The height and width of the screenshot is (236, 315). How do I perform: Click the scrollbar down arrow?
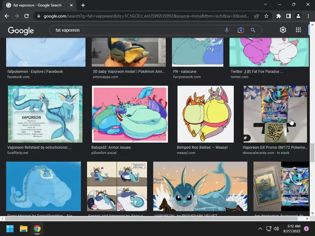(x=312, y=213)
